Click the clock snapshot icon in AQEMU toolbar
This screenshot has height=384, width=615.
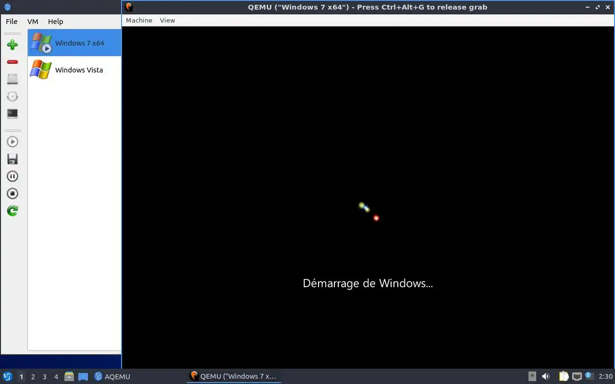[12, 96]
